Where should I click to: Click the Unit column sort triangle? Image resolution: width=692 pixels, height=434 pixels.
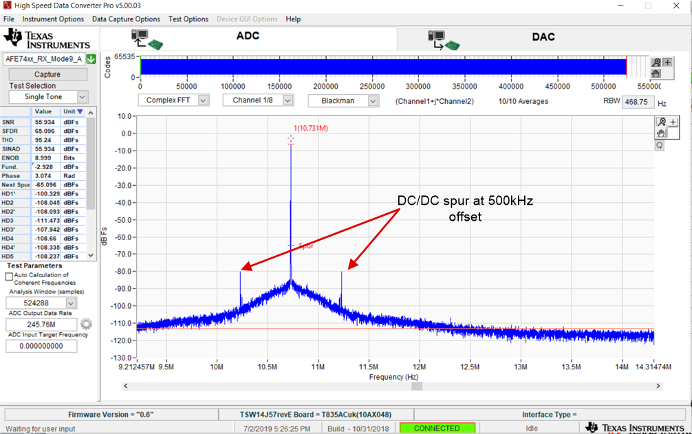click(80, 111)
